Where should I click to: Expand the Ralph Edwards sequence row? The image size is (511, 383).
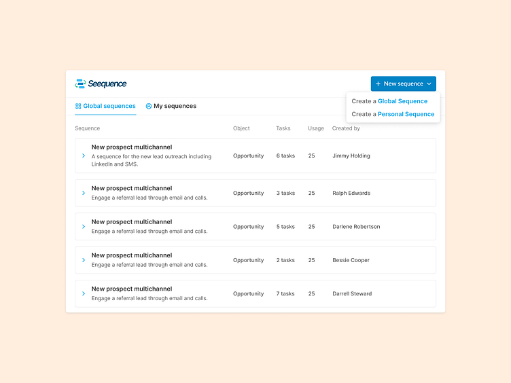84,193
